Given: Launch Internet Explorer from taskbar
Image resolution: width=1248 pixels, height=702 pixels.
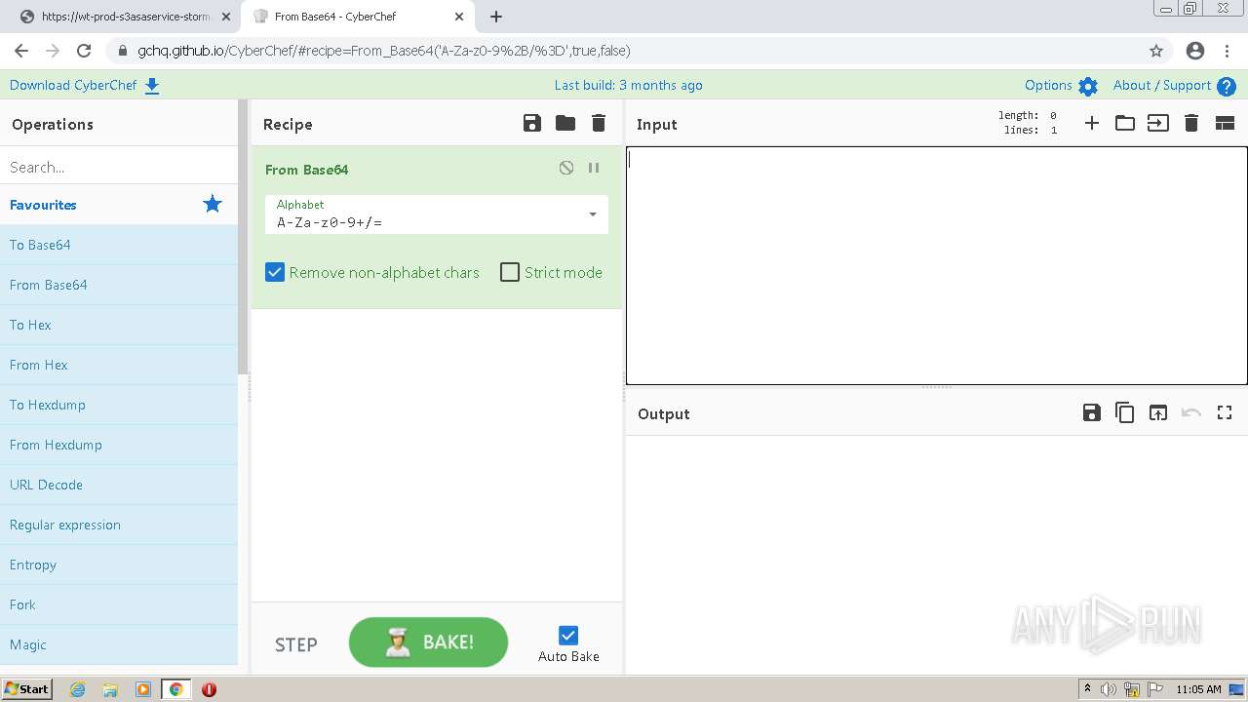Looking at the screenshot, I should pyautogui.click(x=78, y=689).
